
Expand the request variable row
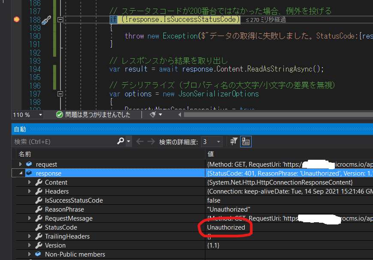[x=21, y=164]
